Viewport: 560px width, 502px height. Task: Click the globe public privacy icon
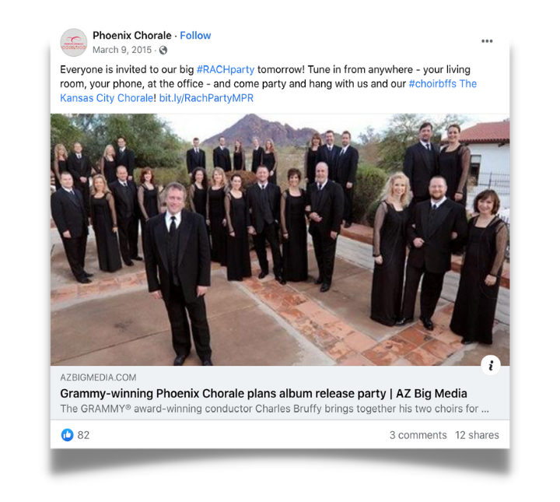tap(163, 50)
